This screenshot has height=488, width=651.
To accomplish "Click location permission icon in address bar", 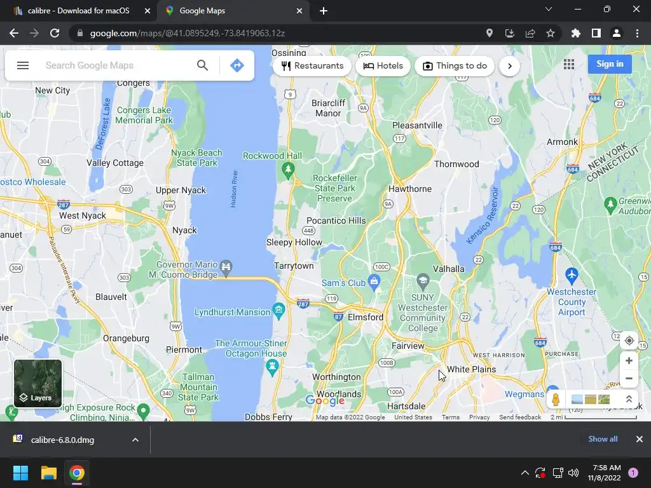I will [490, 33].
